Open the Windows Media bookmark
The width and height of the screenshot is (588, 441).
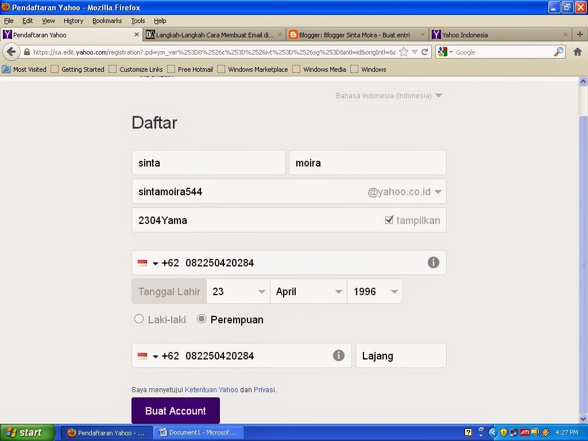click(319, 69)
